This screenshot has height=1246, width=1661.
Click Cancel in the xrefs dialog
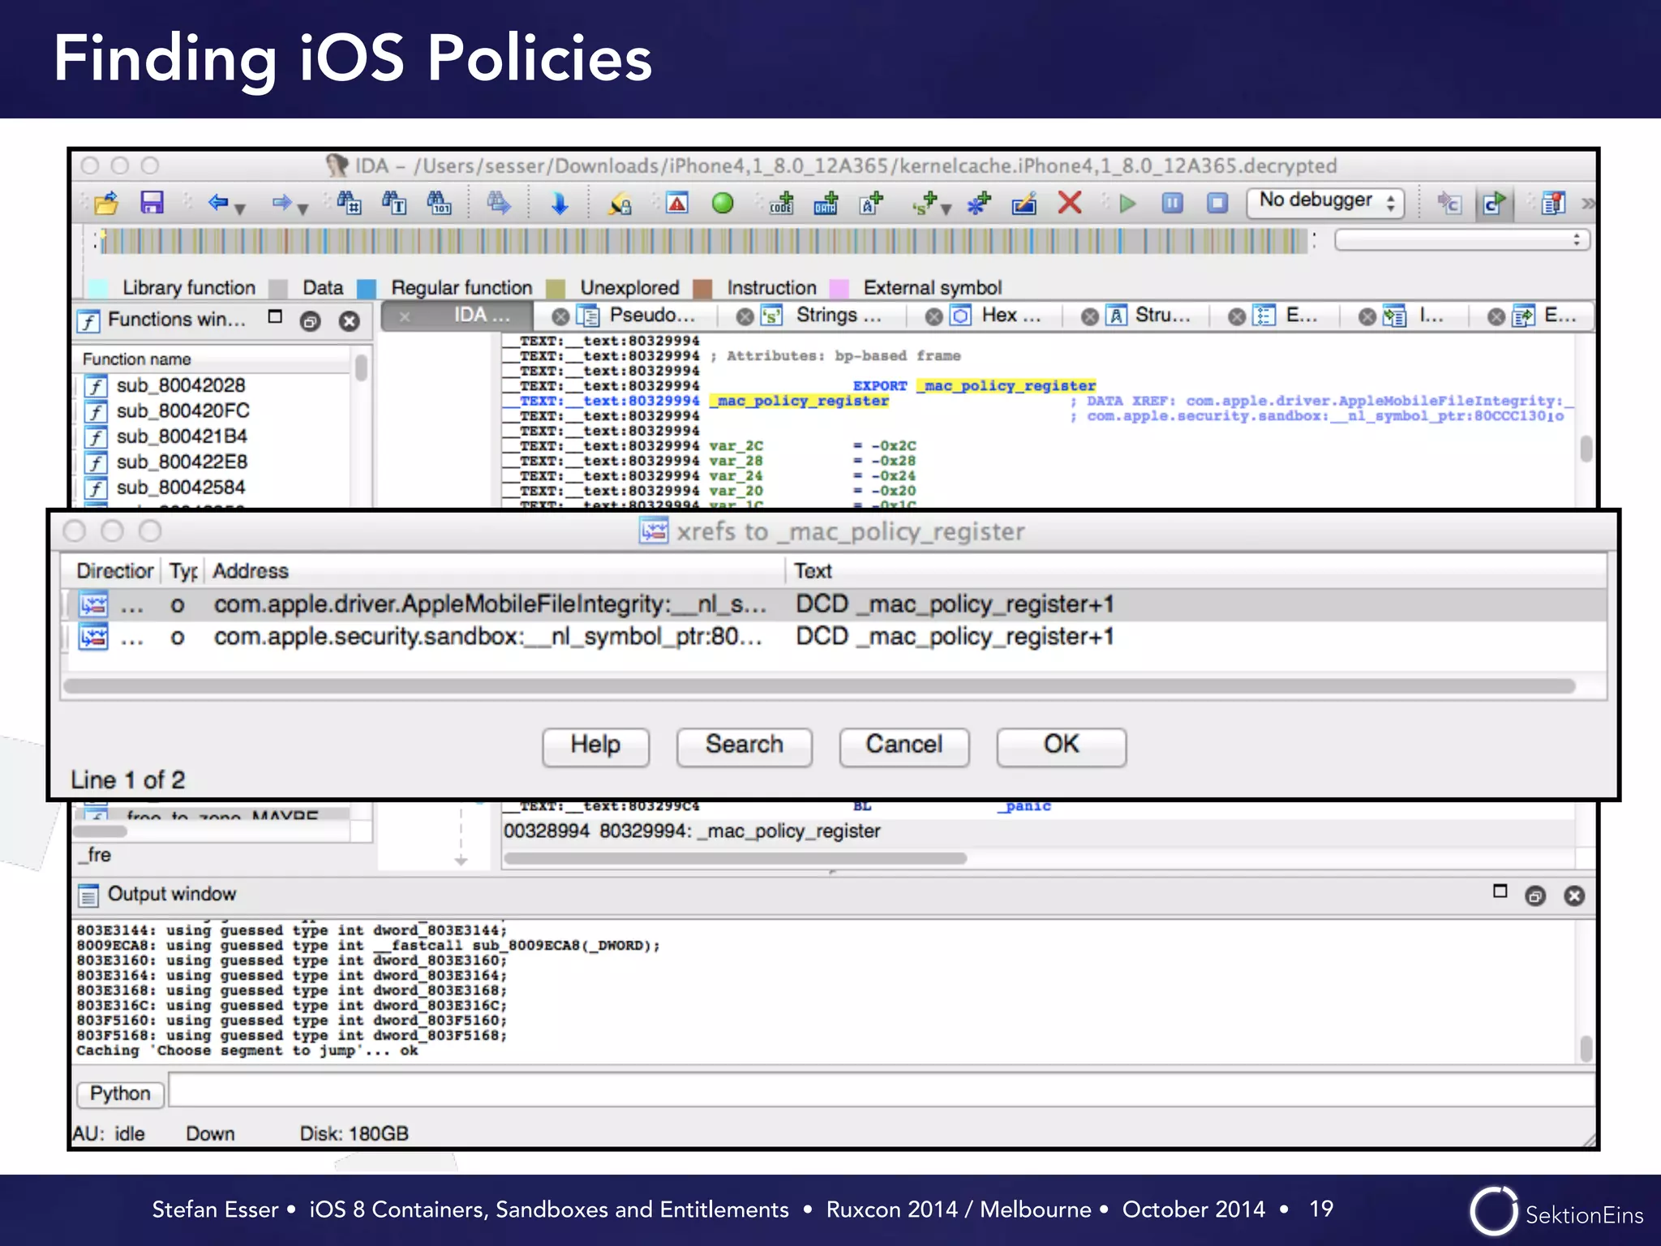tap(904, 745)
